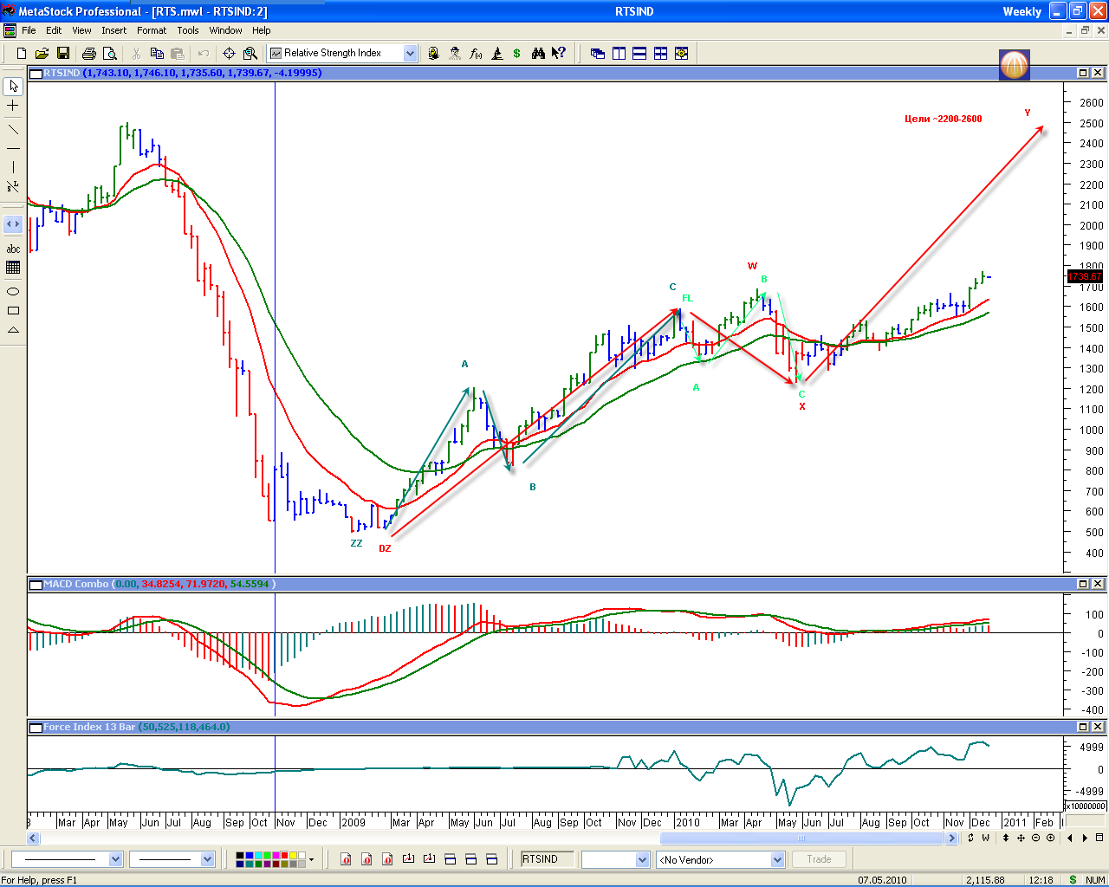This screenshot has width=1109, height=887.
Task: Select the S/L line tool in side palette
Action: (x=13, y=186)
